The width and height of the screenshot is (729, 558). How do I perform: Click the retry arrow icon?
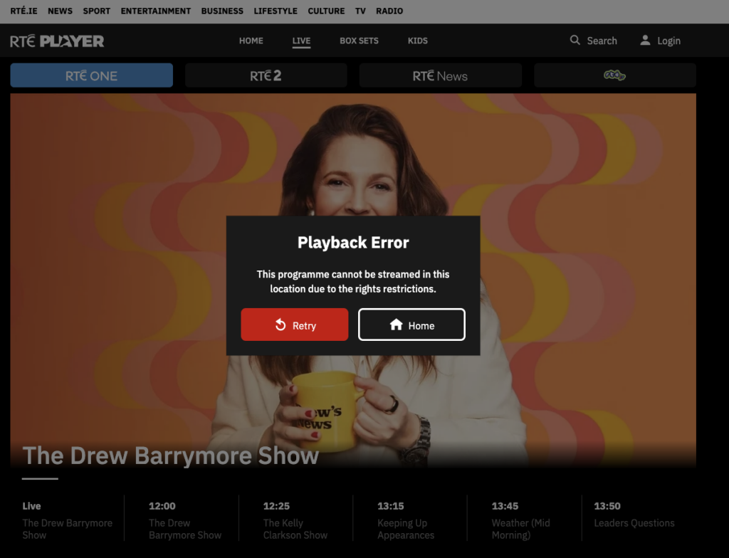click(x=280, y=325)
